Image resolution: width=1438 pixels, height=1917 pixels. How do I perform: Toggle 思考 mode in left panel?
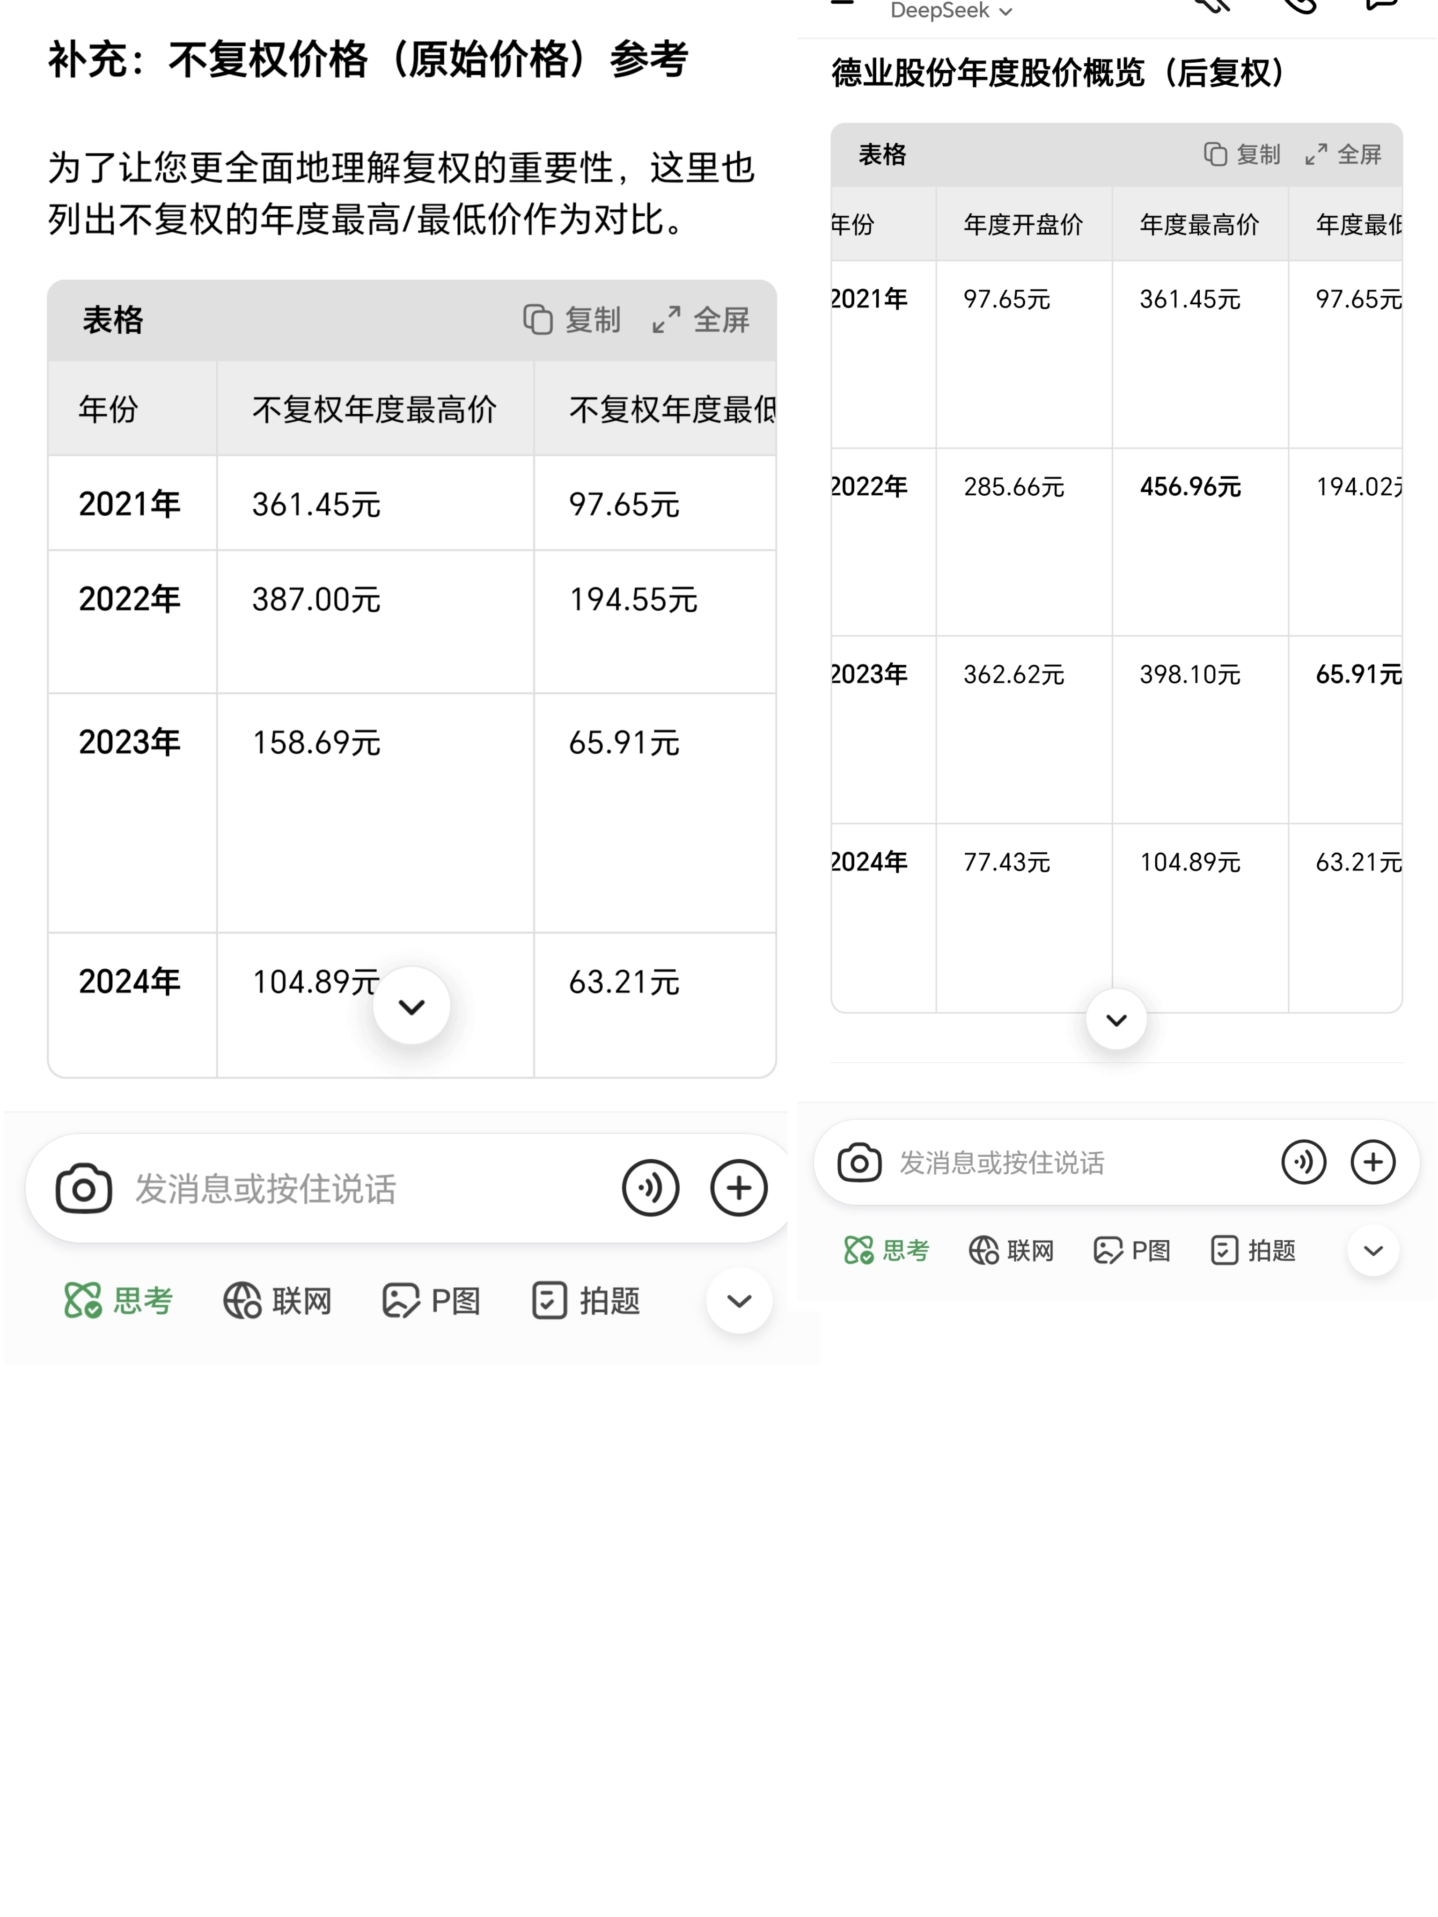[x=119, y=1300]
